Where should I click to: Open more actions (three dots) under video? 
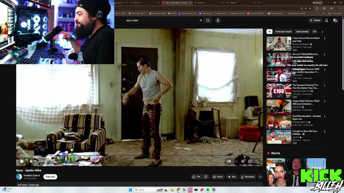pyautogui.click(x=260, y=177)
